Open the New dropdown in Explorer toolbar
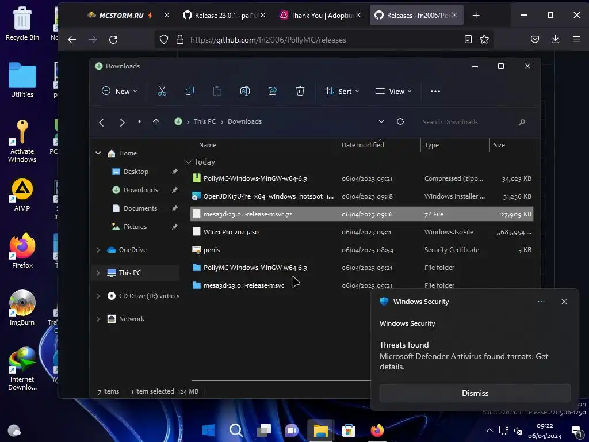 (x=120, y=91)
